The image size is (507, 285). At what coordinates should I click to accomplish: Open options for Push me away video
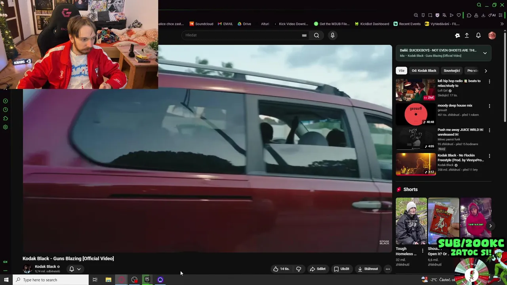coord(489,131)
